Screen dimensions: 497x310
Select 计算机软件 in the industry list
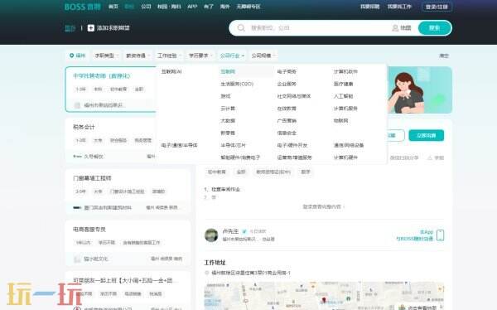point(345,72)
